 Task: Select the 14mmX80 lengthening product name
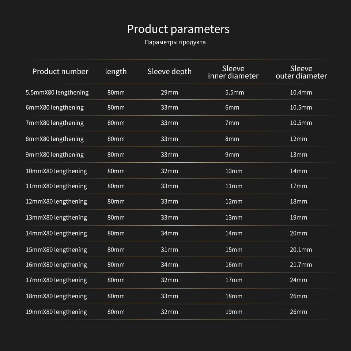pyautogui.click(x=56, y=233)
